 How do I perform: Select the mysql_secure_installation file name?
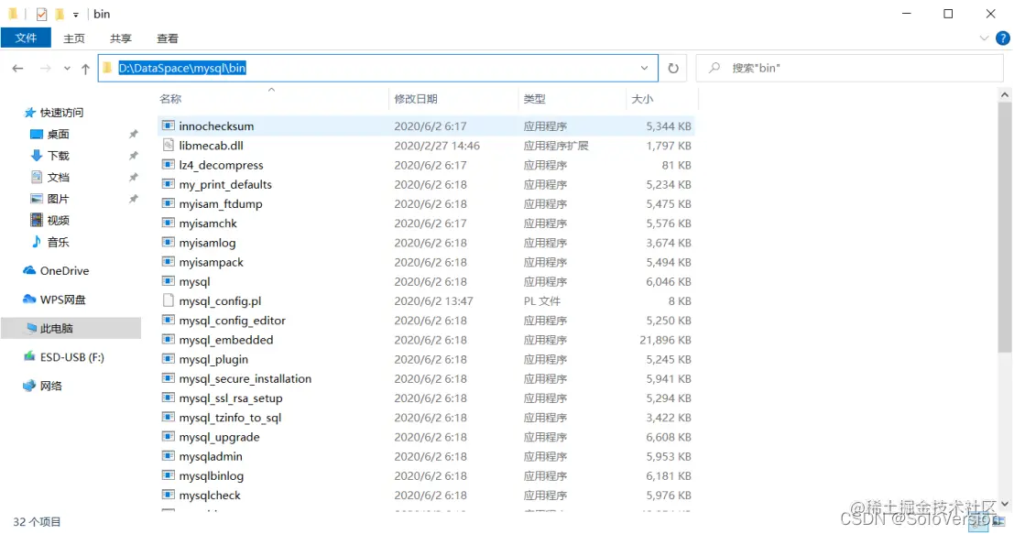(245, 378)
